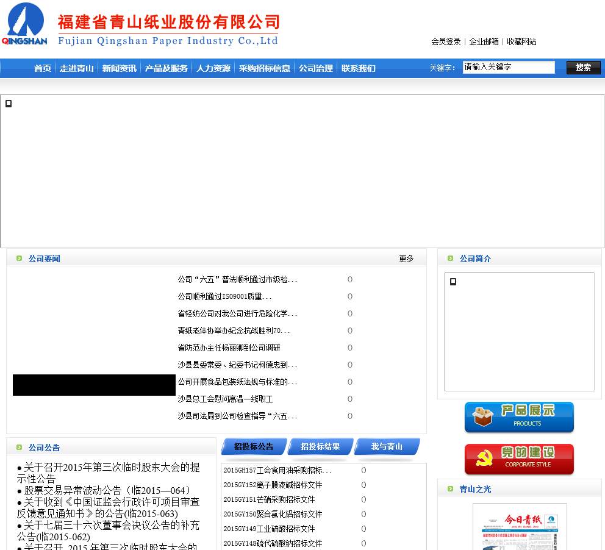
Task: Open announcement 关于召开2015年第三次临时股东大会的提示性公告
Action: pyautogui.click(x=108, y=473)
